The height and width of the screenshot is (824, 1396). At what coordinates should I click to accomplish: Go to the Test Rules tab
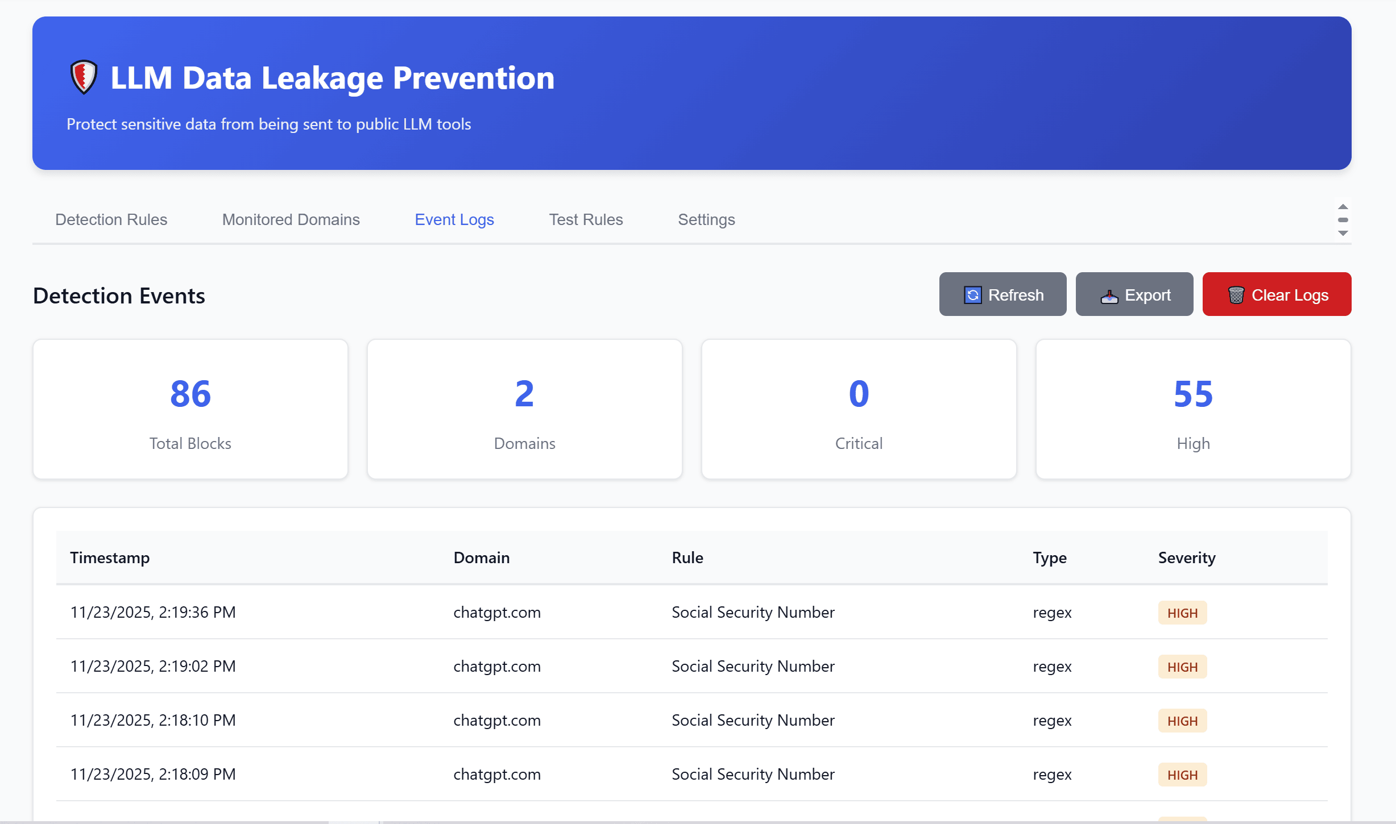tap(586, 219)
